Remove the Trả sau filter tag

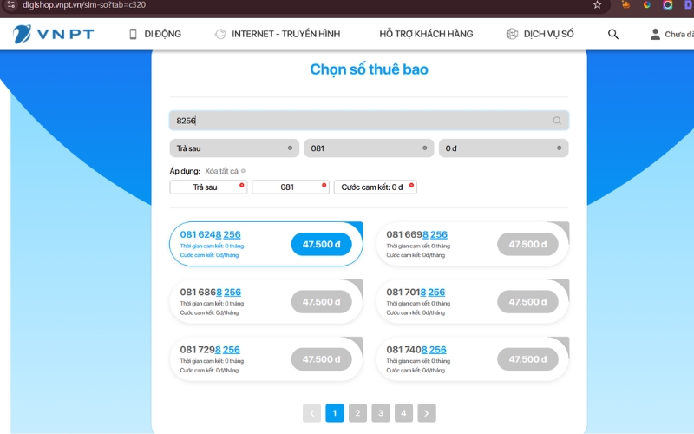(x=242, y=185)
